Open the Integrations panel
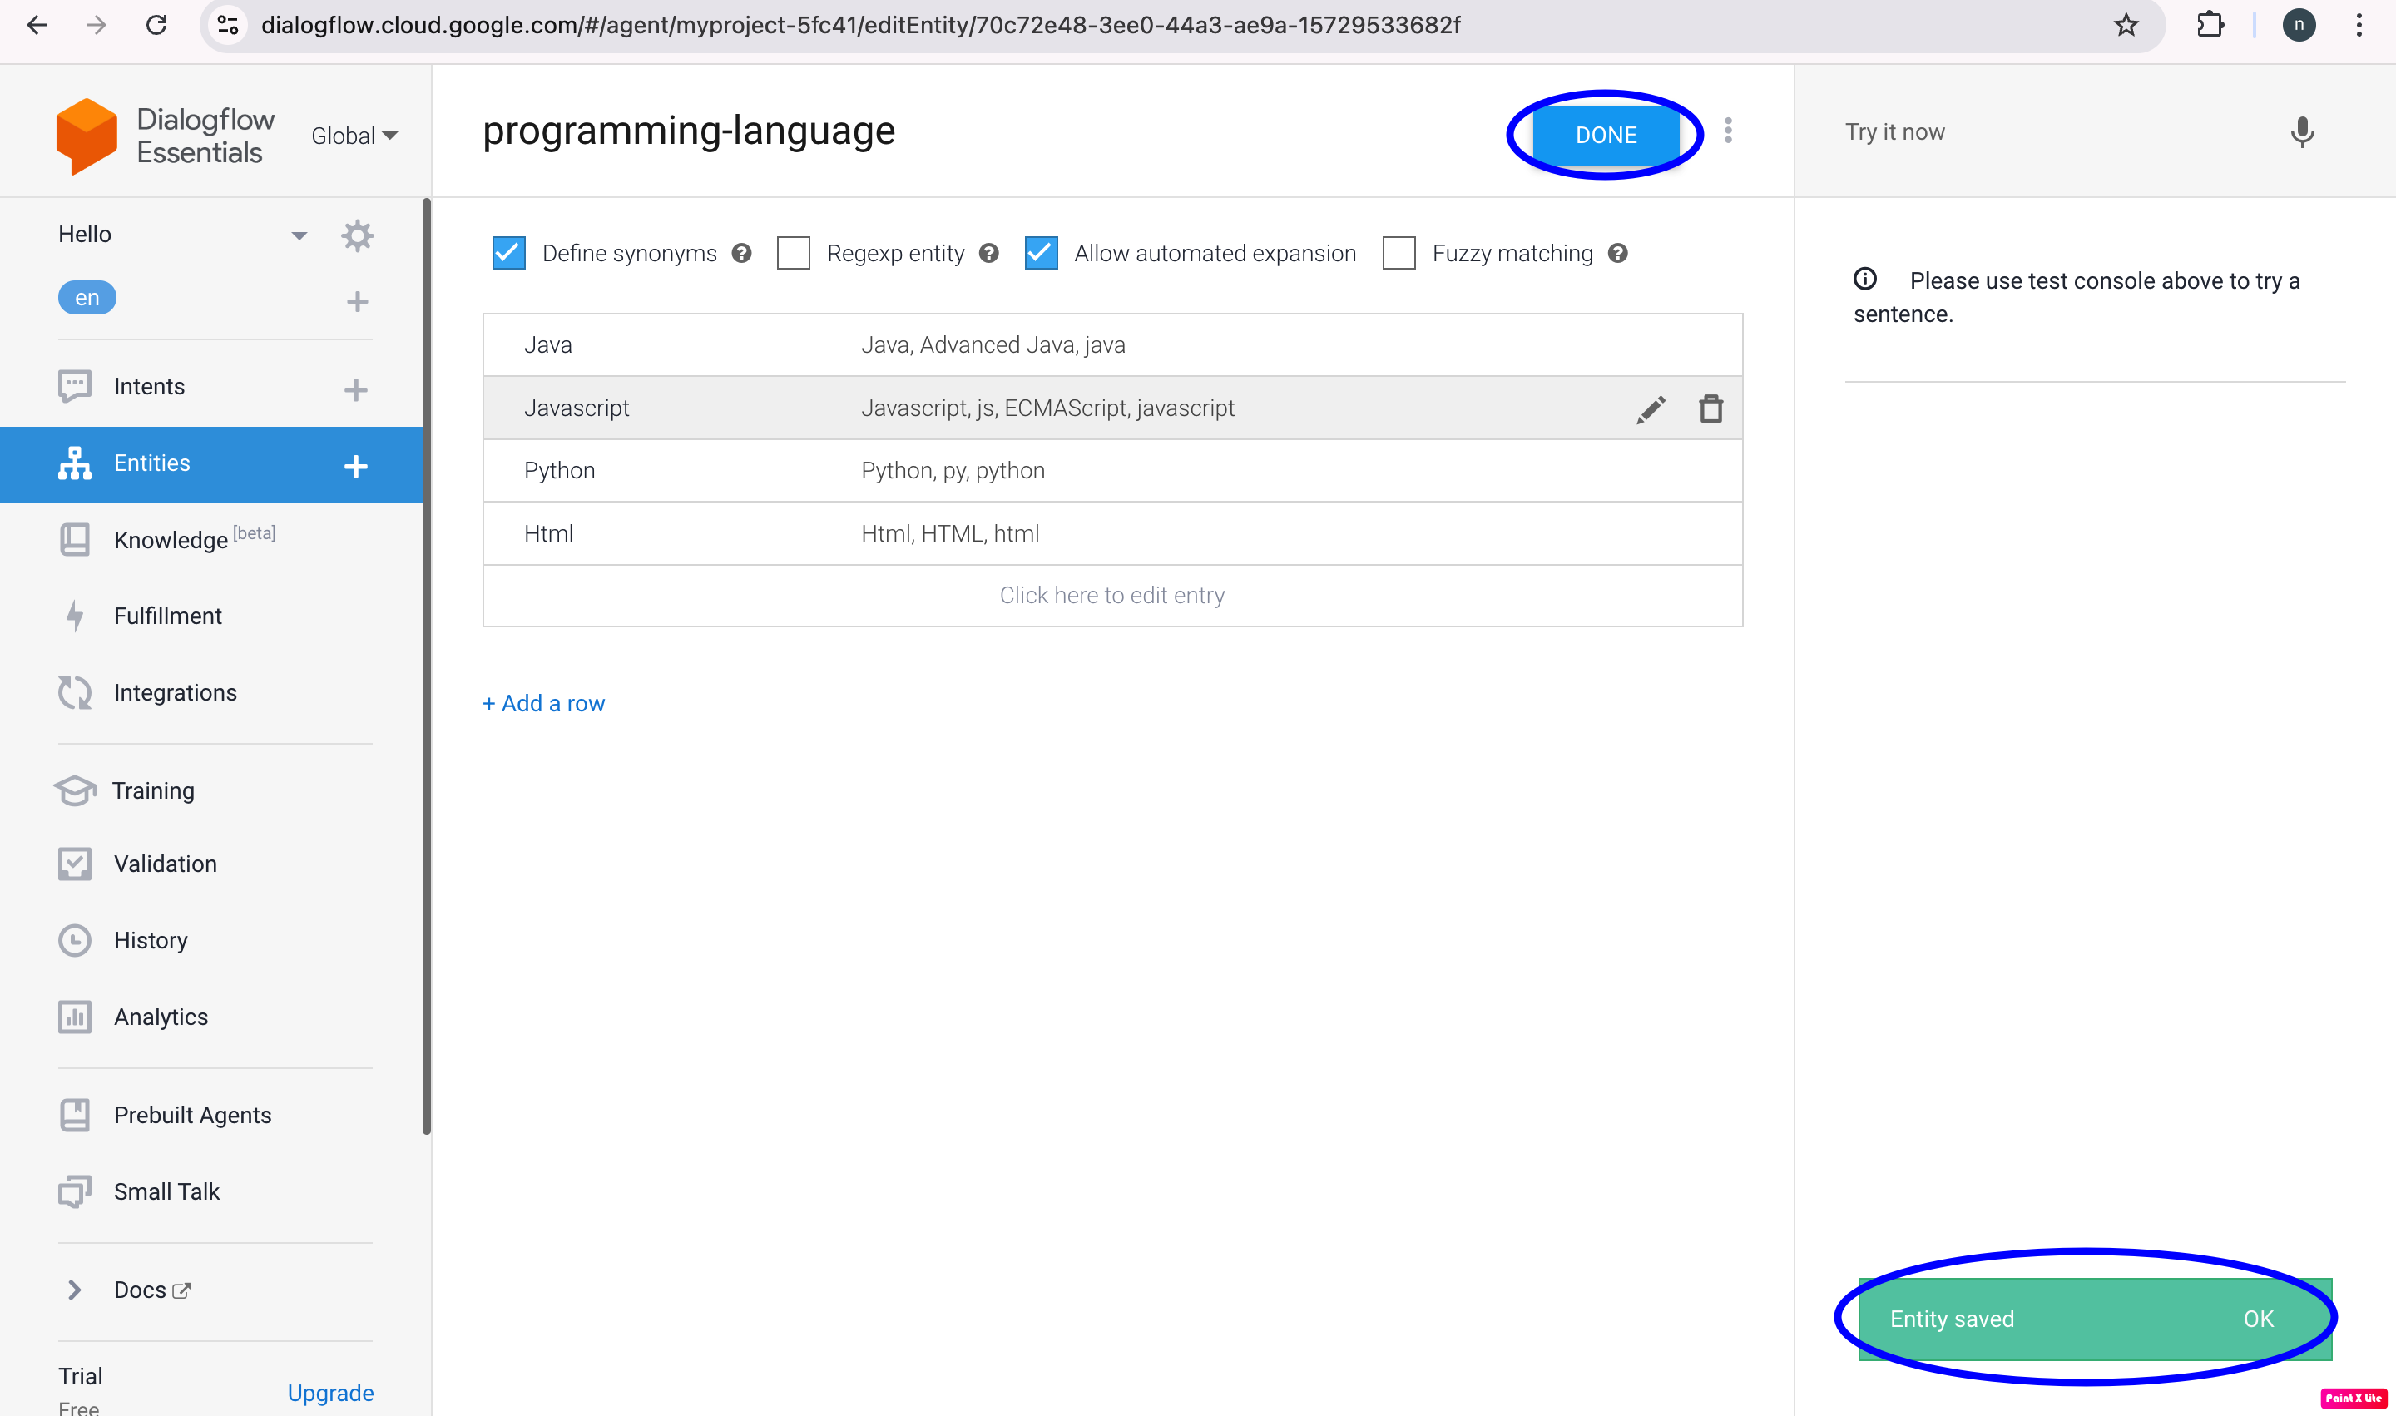This screenshot has height=1416, width=2396. click(175, 692)
